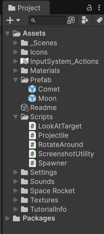Viewport: 104px width, 234px height.
Task: Click the Assets open-folder icon
Action: [x=17, y=34]
